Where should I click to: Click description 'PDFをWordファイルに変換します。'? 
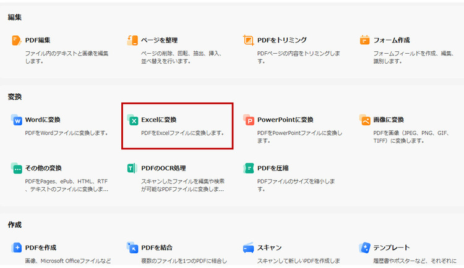click(x=66, y=133)
